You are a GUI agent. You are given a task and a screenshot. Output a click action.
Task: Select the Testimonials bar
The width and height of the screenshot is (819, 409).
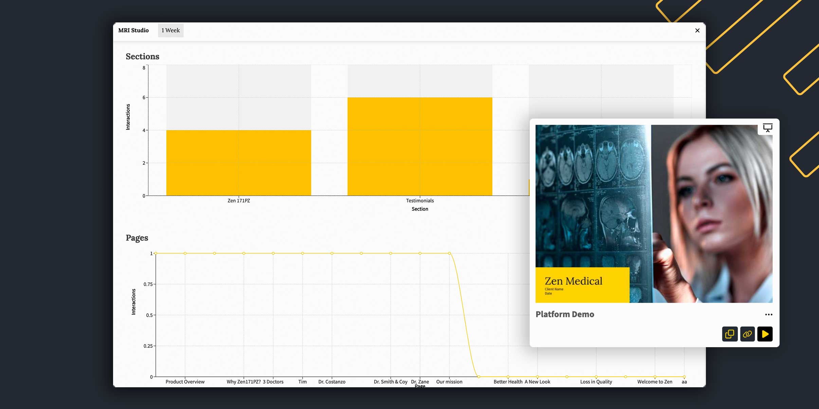click(420, 146)
